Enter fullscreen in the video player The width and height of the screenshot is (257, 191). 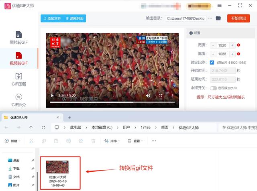(160, 95)
